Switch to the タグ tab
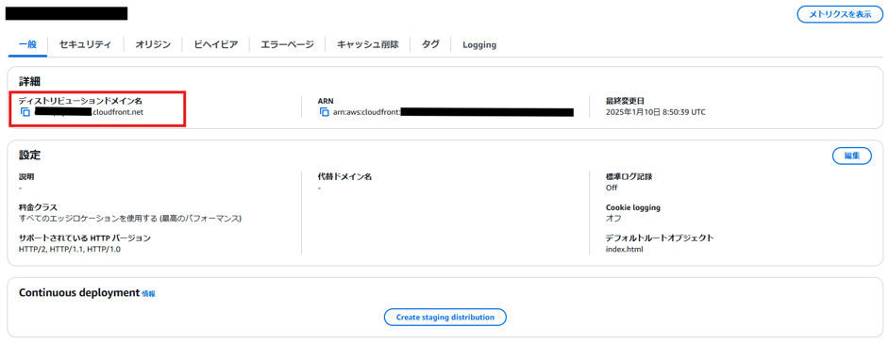This screenshot has height=344, width=889. point(430,44)
